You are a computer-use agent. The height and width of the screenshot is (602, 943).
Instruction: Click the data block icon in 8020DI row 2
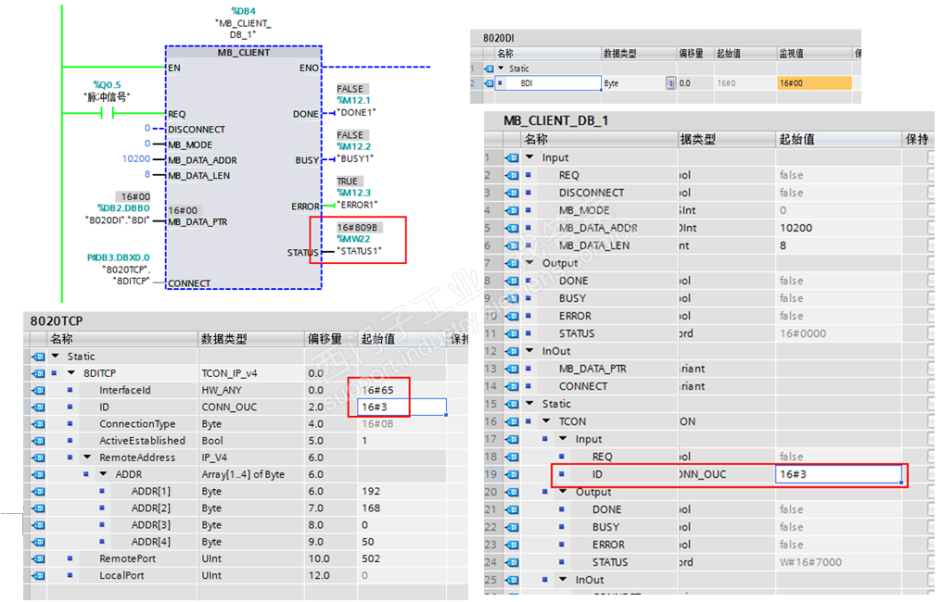pyautogui.click(x=489, y=83)
